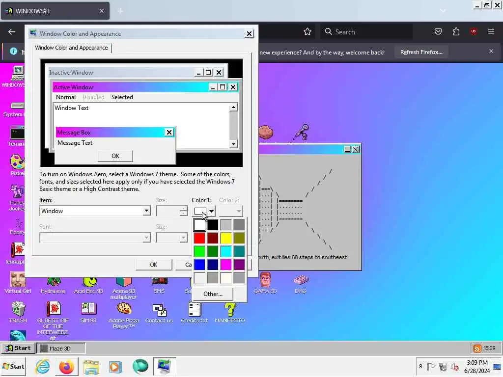This screenshot has width=503, height=377.
Task: Open the uBlock Origin toolbar icon
Action: point(474,31)
